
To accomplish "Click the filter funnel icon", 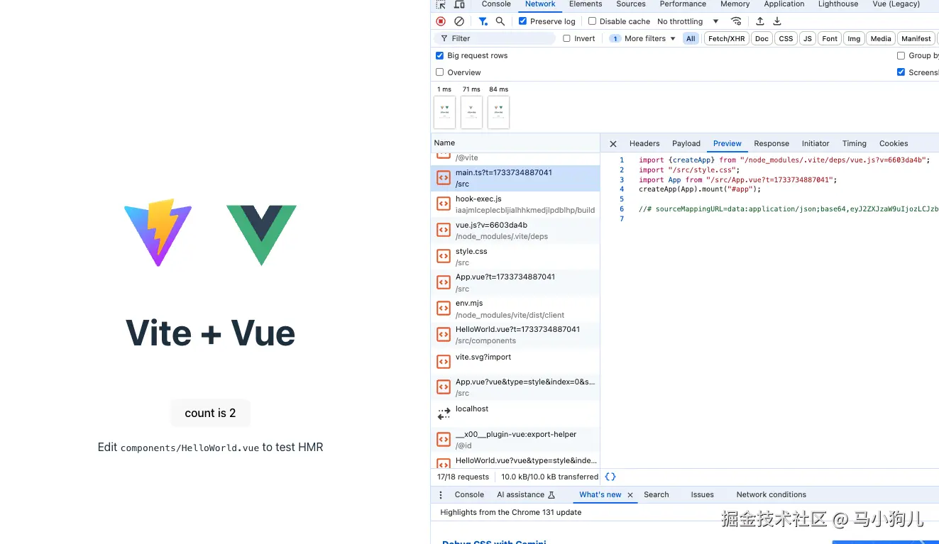I will pos(483,21).
